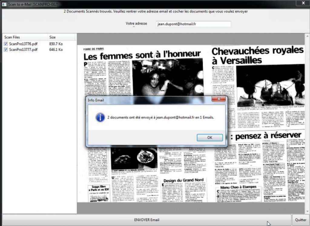
Task: Click the blue information icon in the dialog
Action: tap(100, 117)
